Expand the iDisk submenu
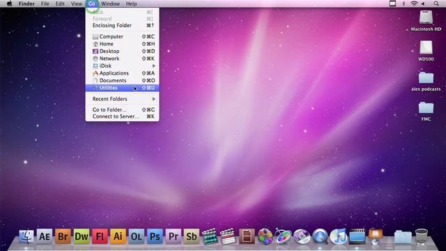 [123, 66]
